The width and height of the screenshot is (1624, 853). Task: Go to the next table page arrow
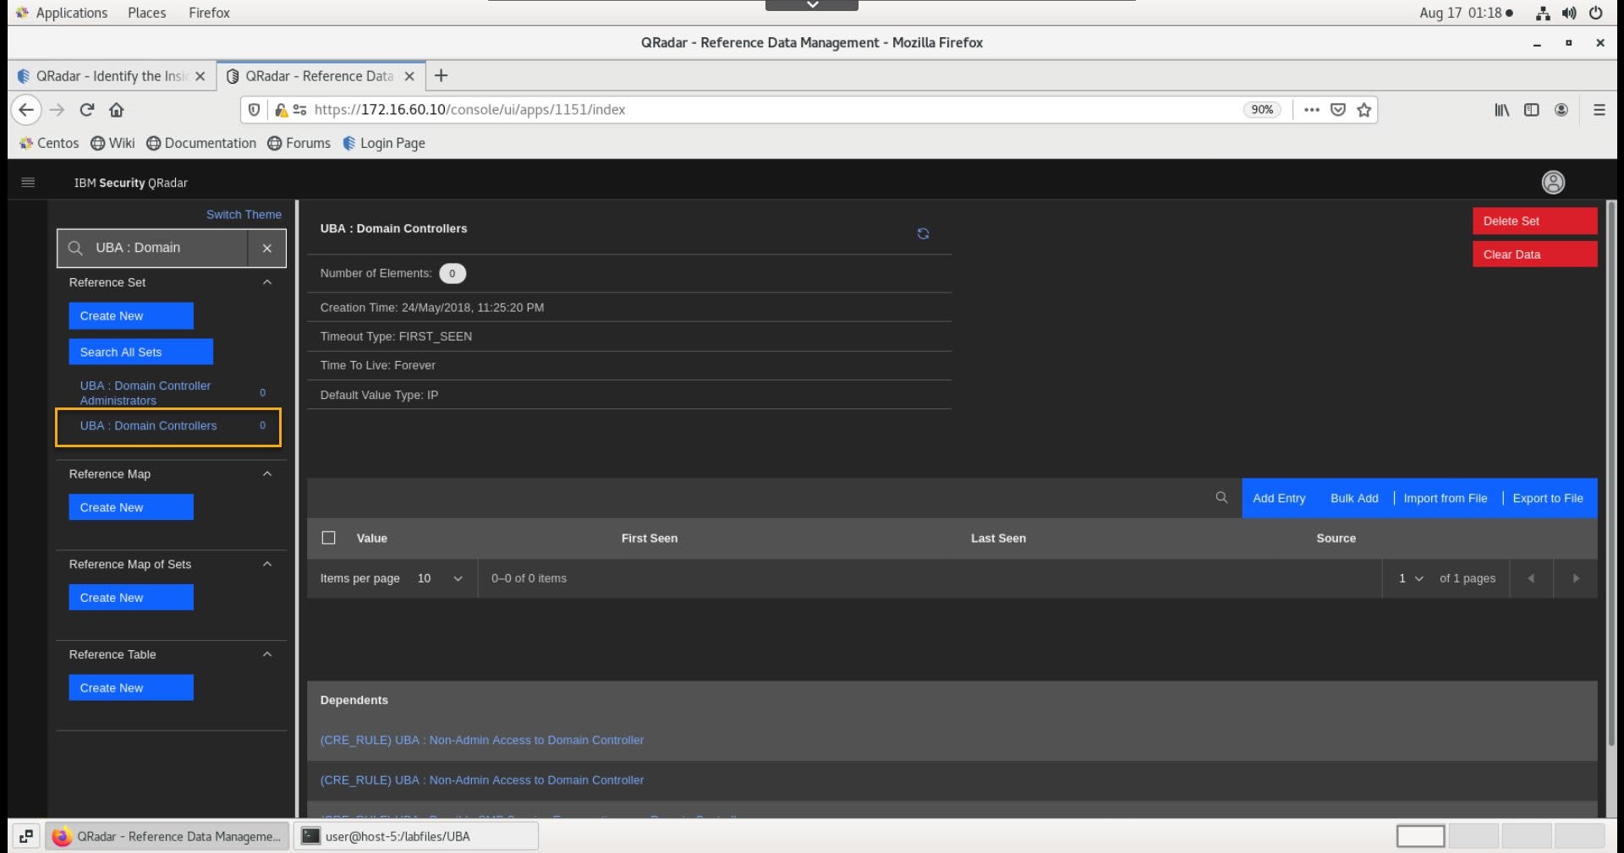pyautogui.click(x=1575, y=578)
